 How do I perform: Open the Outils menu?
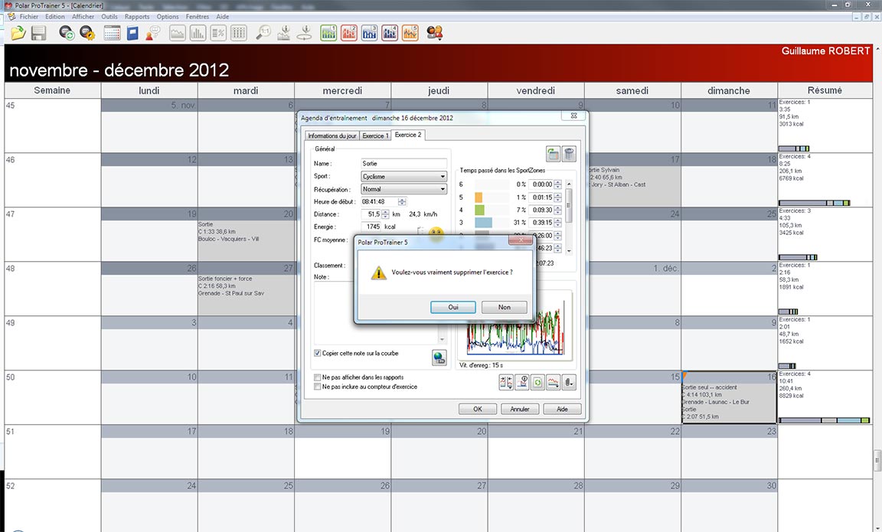(x=109, y=17)
